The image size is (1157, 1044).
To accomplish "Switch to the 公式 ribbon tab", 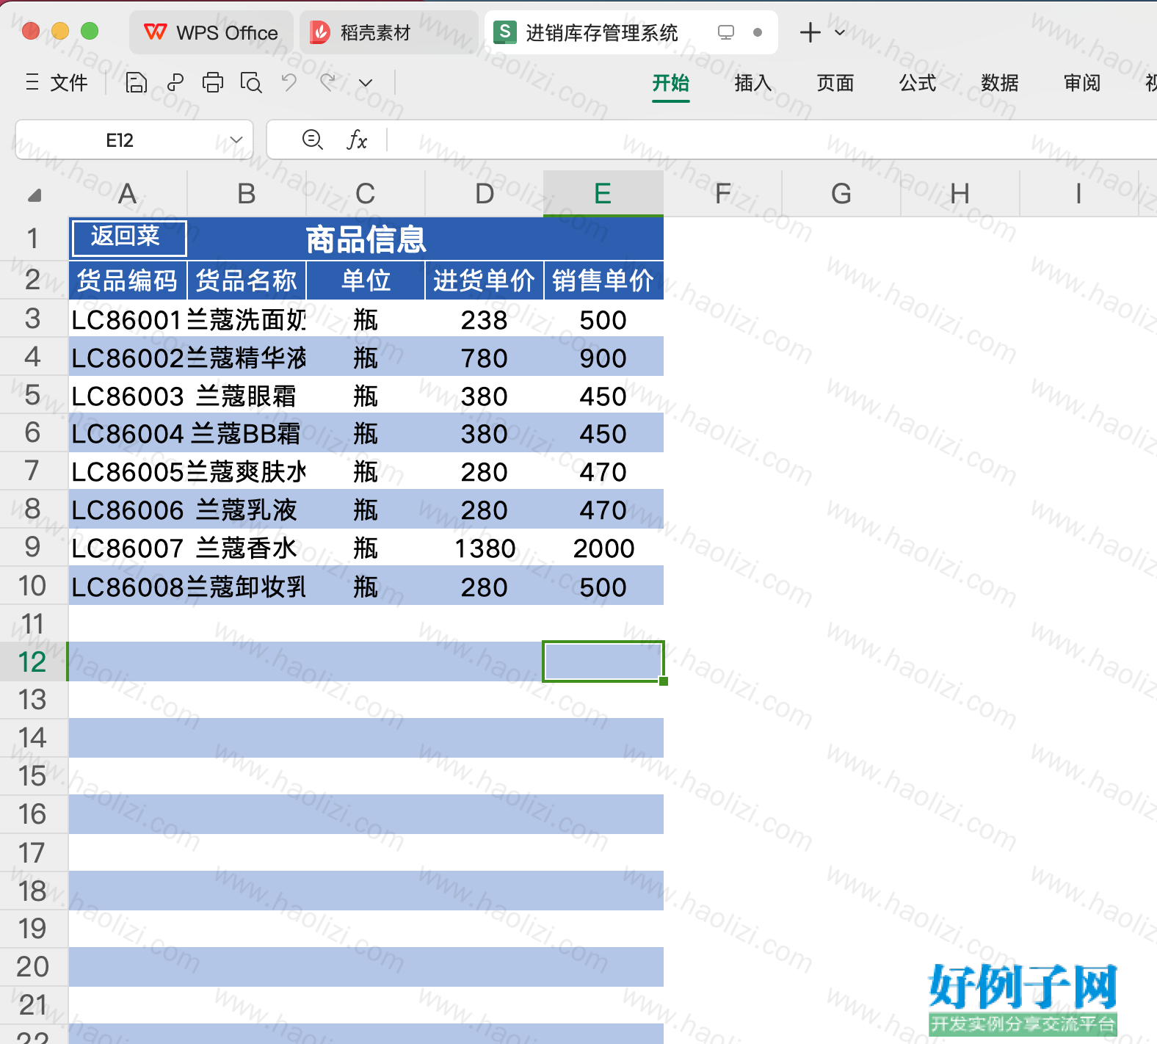I will pyautogui.click(x=918, y=83).
